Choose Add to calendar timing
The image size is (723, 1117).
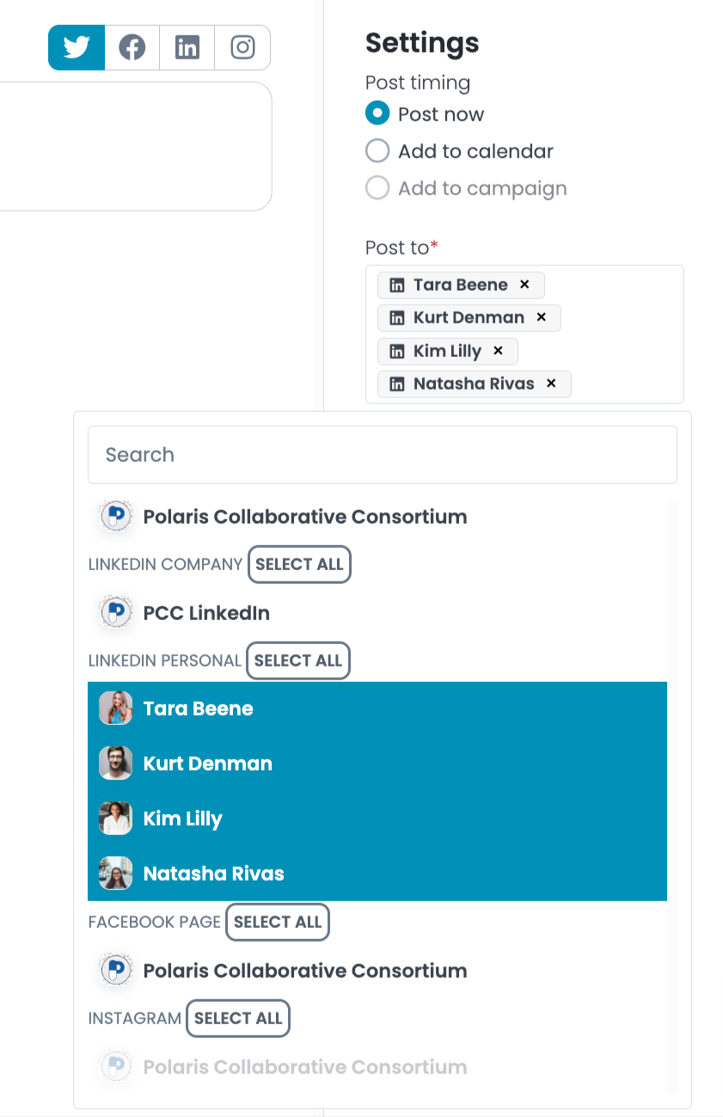coord(377,151)
